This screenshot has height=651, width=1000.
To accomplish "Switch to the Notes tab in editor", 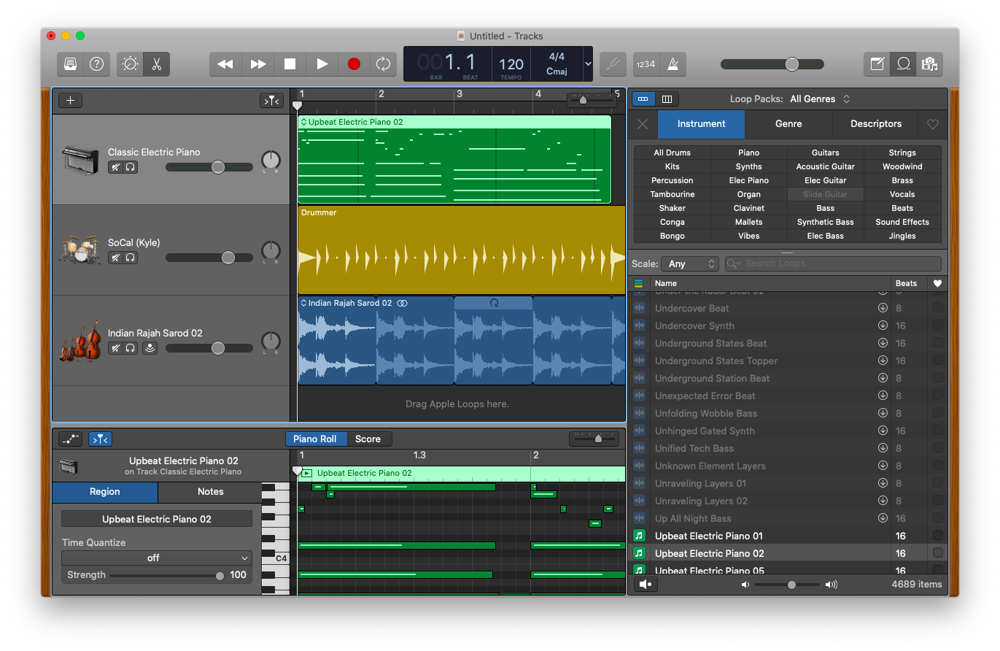I will click(210, 493).
